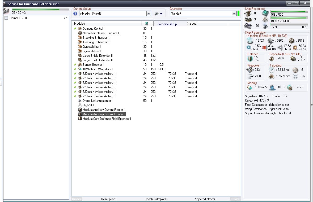Click the scan resolution icon

click(272, 76)
